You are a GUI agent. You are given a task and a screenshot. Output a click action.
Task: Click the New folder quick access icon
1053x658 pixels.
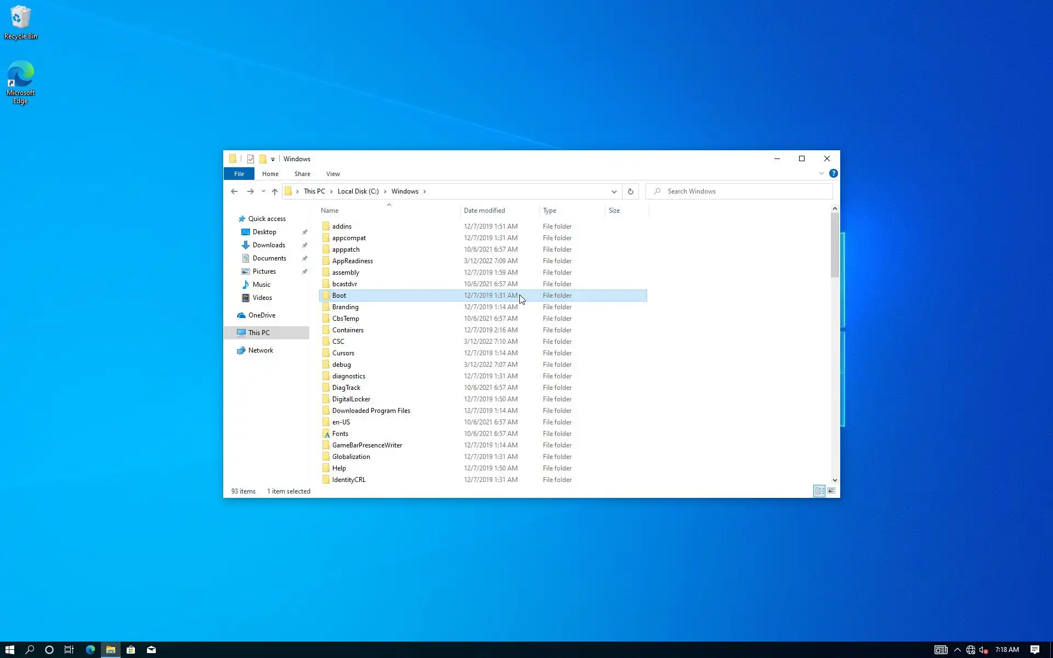coord(263,159)
